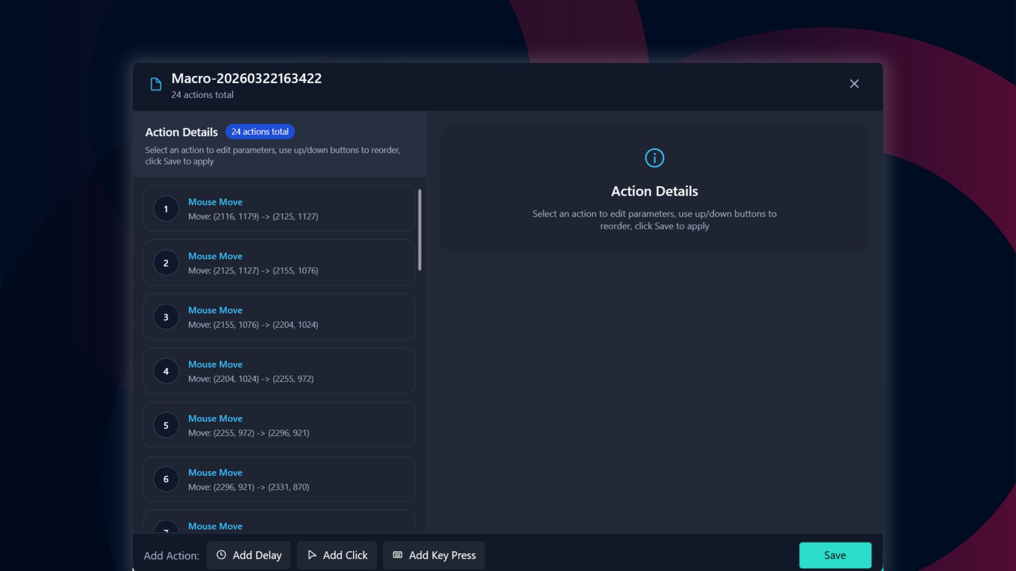Click the step number 6 circle
Image resolution: width=1016 pixels, height=571 pixels.
pyautogui.click(x=166, y=479)
